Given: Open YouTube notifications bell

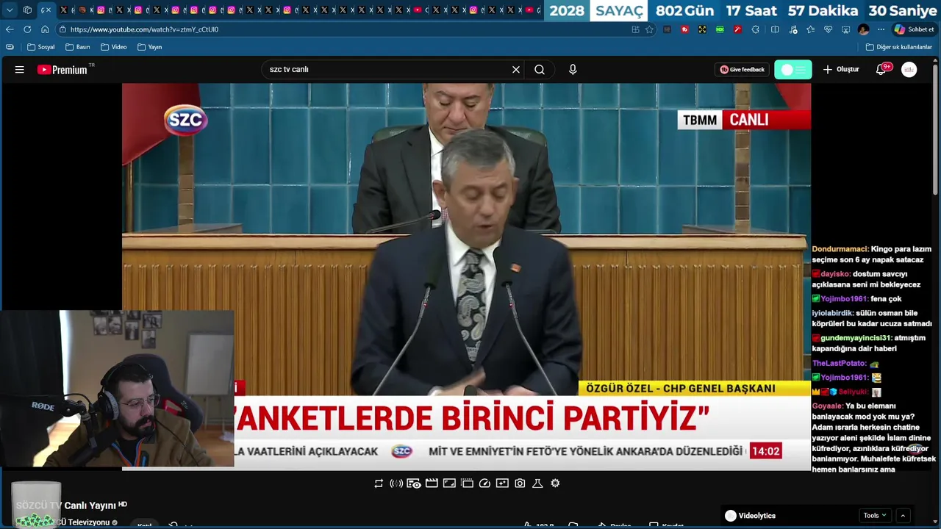Looking at the screenshot, I should [x=881, y=70].
